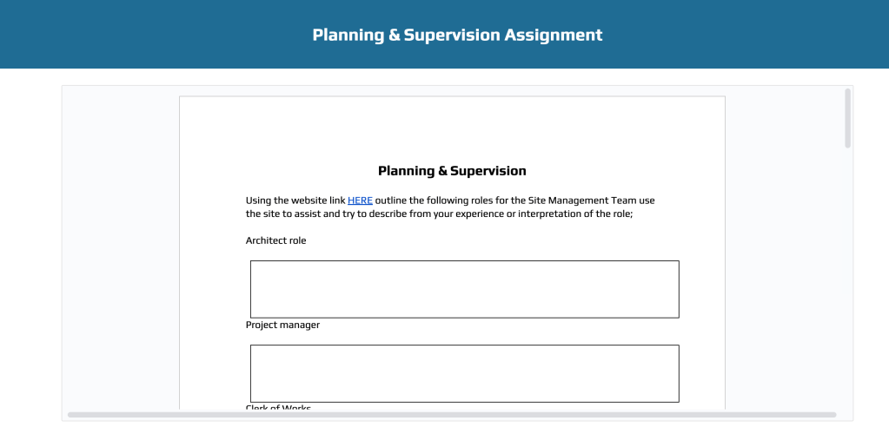Click the partially visible Clerk of Works label
Image resolution: width=889 pixels, height=434 pixels.
(x=278, y=407)
